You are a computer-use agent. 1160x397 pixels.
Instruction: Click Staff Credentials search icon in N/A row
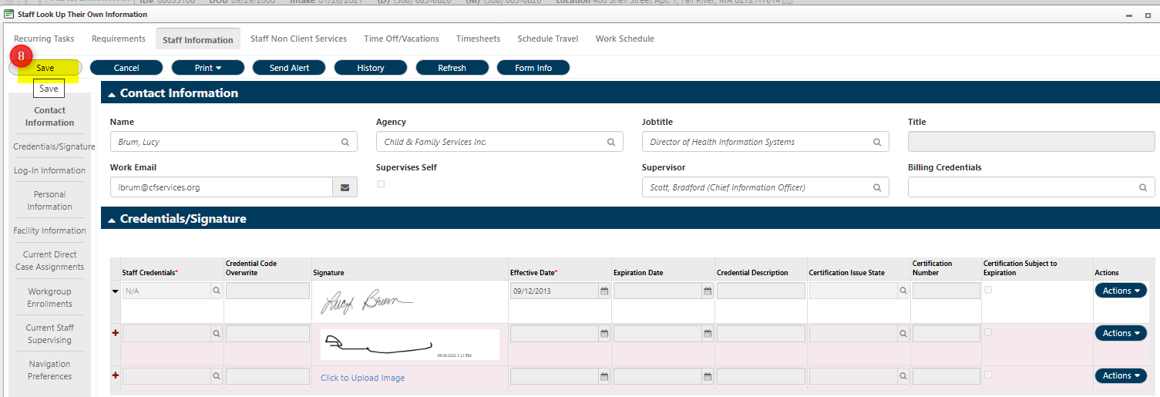click(217, 291)
